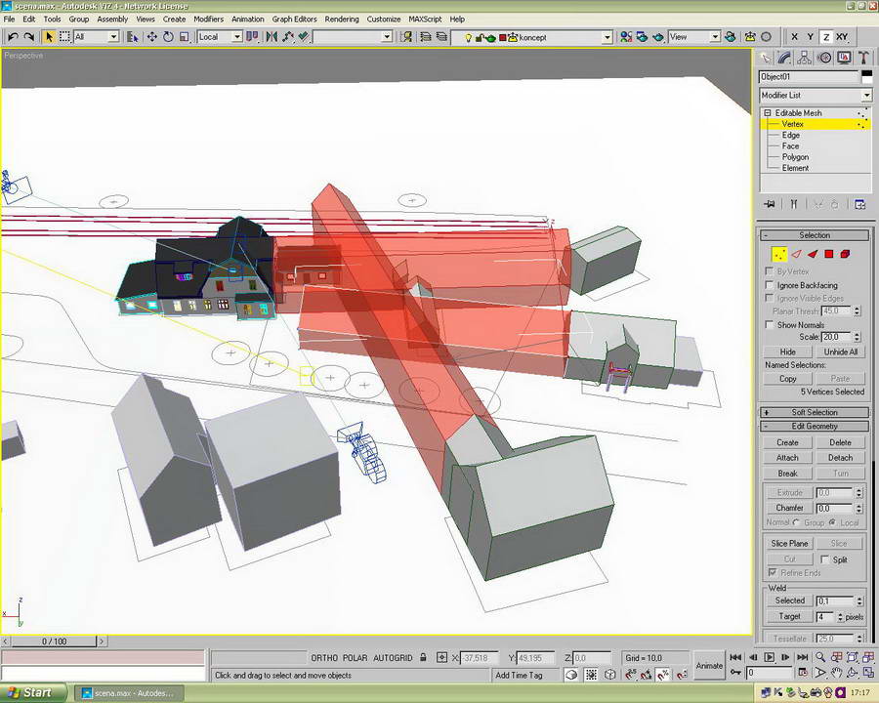Click the Pin Stack icon

point(770,204)
